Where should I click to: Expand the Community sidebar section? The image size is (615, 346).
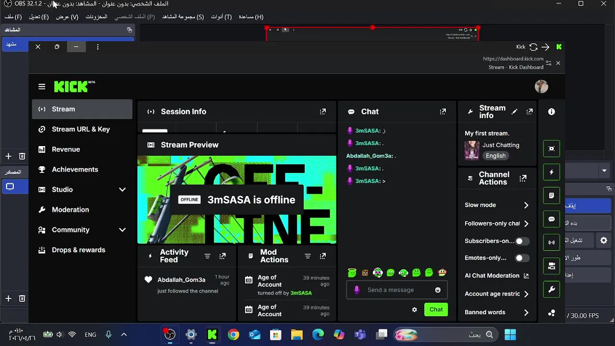[122, 230]
